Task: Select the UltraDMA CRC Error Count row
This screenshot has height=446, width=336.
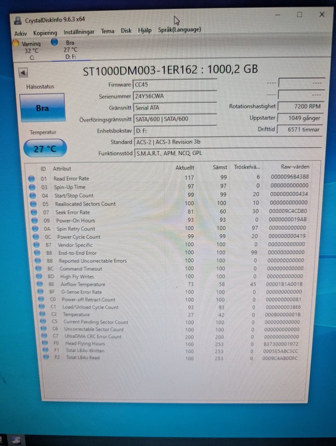Action: (170, 336)
